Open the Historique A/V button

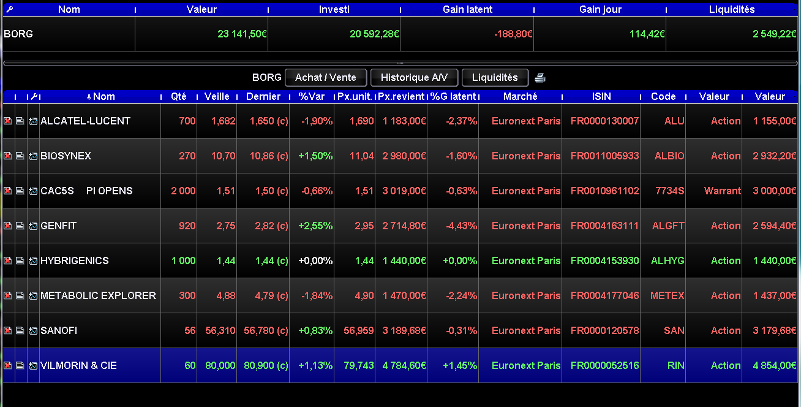[x=414, y=78]
